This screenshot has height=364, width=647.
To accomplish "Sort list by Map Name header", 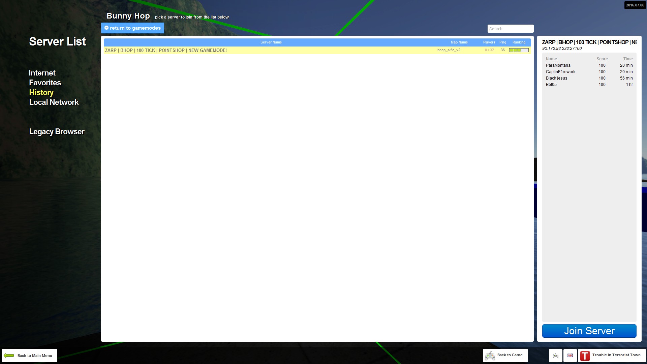I will (x=459, y=42).
